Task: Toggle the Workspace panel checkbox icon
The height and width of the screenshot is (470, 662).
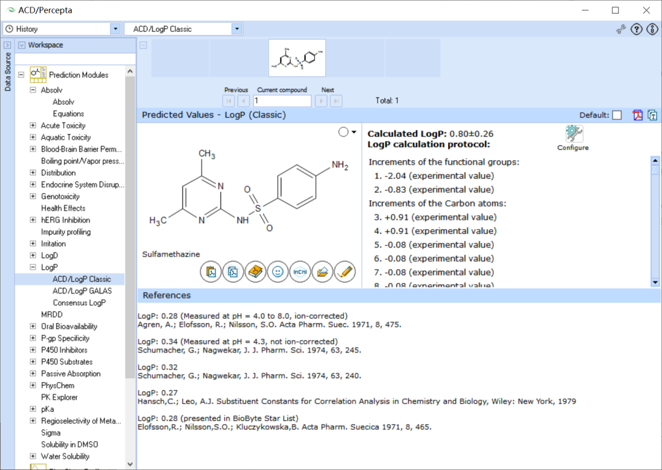Action: point(21,45)
